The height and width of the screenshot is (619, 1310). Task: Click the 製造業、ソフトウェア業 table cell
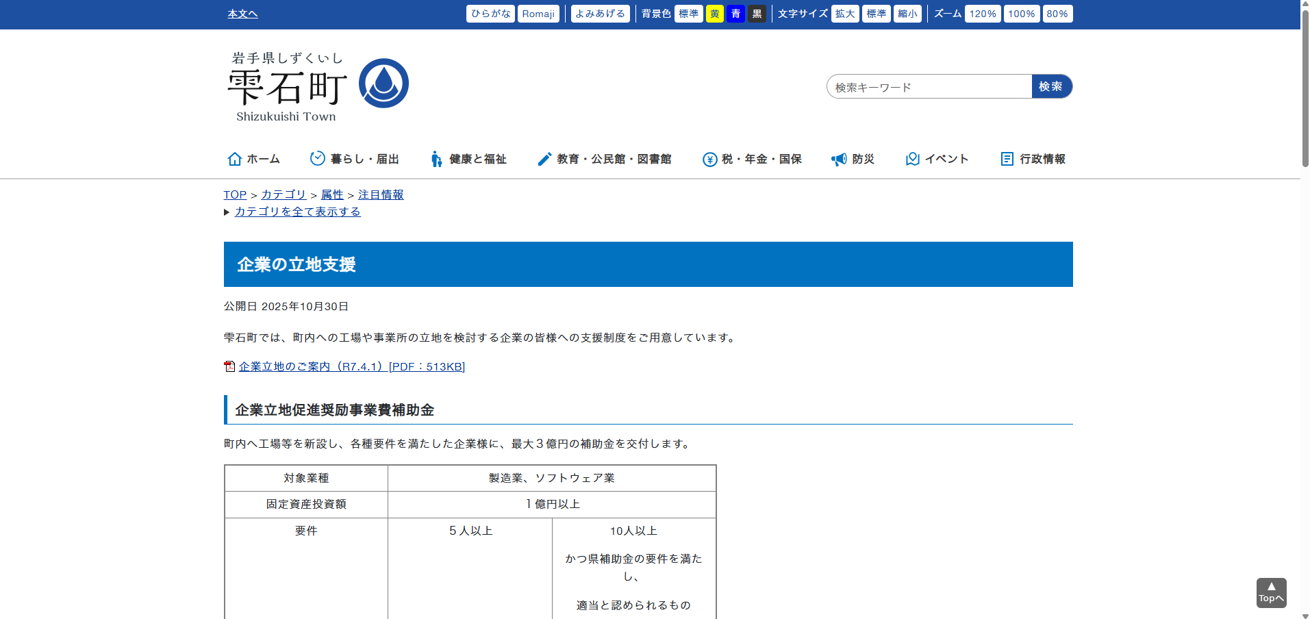(552, 478)
